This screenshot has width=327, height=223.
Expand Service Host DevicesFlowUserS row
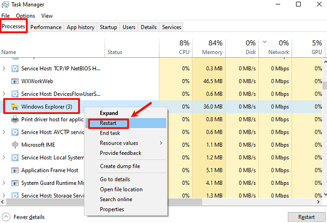tap(4, 94)
